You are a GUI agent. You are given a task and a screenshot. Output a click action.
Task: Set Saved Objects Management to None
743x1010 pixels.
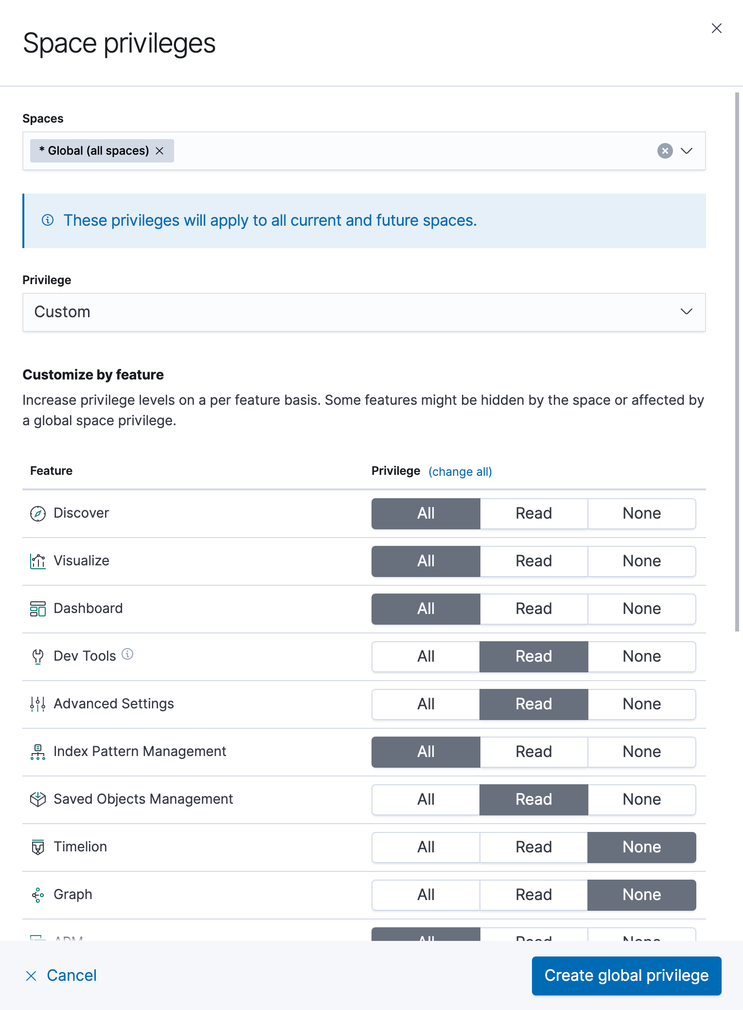(642, 799)
